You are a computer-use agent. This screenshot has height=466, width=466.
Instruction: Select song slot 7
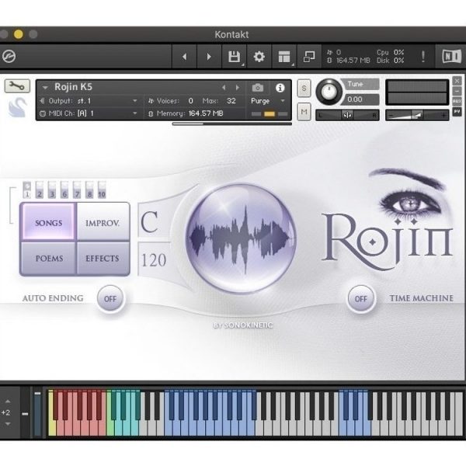pos(77,190)
